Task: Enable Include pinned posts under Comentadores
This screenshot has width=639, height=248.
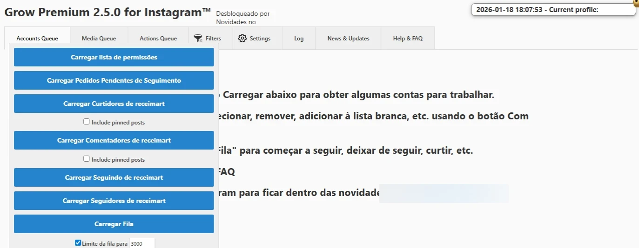Action: point(87,159)
